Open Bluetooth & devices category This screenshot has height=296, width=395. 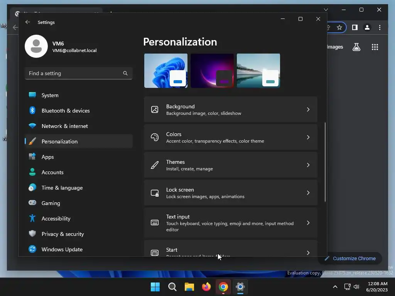coord(79,111)
